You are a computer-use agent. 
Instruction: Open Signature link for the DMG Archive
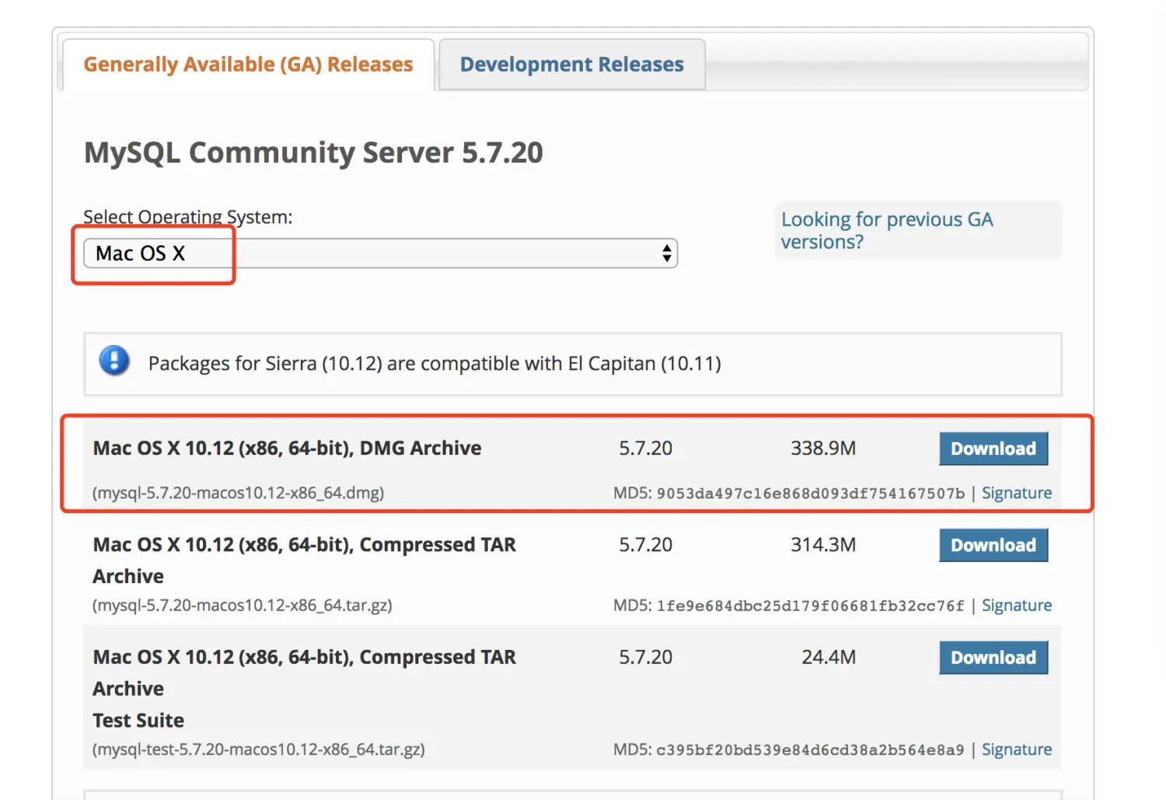coord(1016,493)
